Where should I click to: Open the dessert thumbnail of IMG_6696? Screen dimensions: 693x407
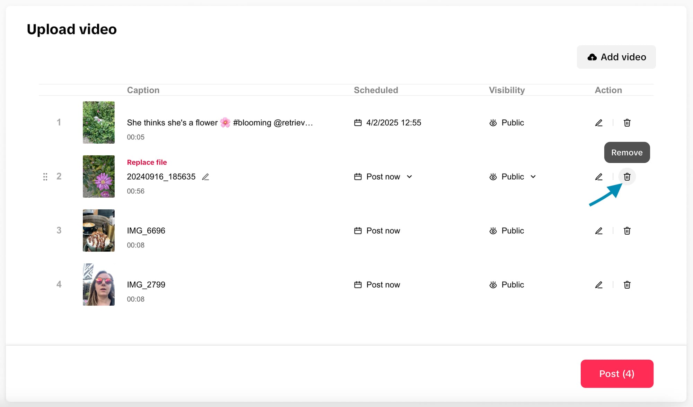click(x=99, y=230)
